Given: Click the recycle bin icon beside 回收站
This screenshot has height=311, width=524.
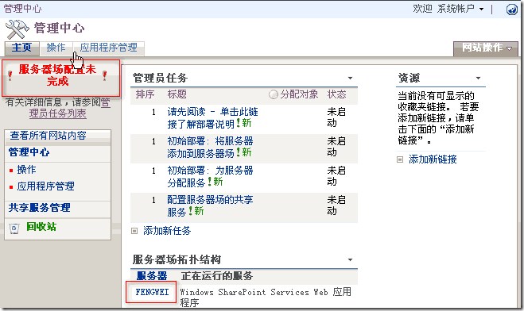Looking at the screenshot, I should pos(14,228).
